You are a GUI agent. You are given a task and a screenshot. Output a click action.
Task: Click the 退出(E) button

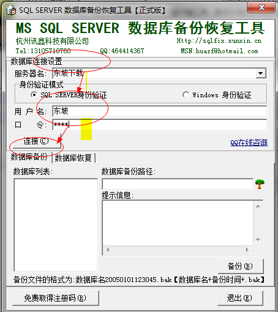point(240,298)
